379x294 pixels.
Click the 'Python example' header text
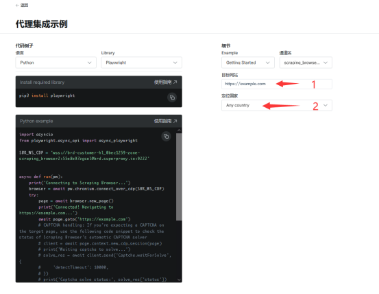pos(36,121)
